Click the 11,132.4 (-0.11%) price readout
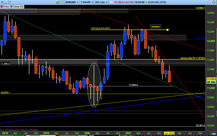This screenshot has width=217, height=136. pos(124,2)
